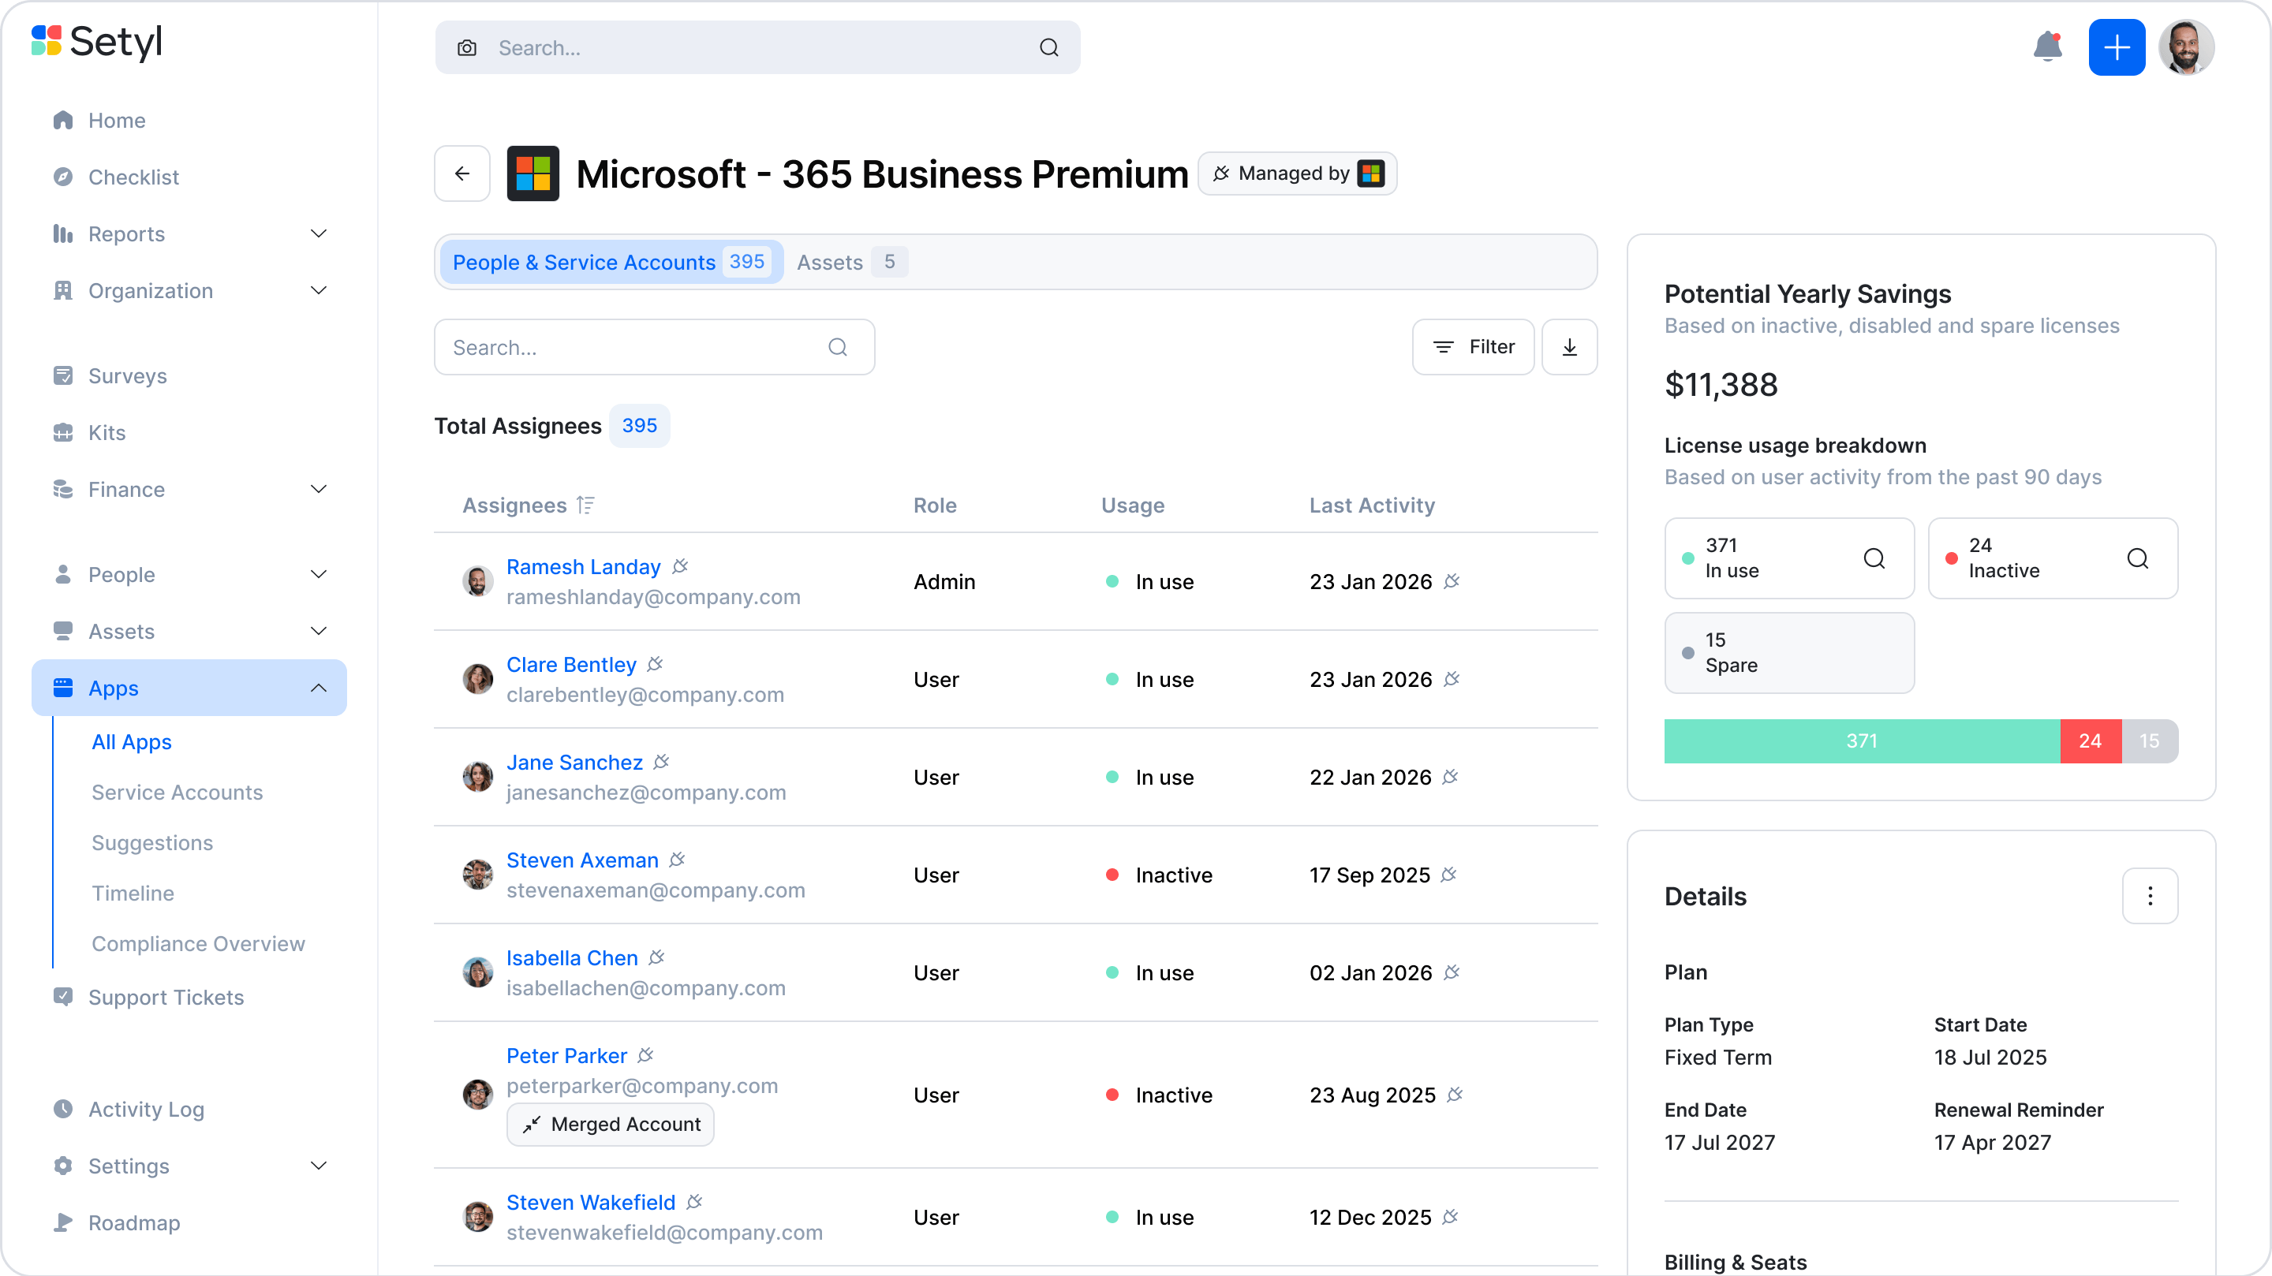This screenshot has height=1276, width=2272.
Task: Open the Filter button
Action: [1473, 348]
